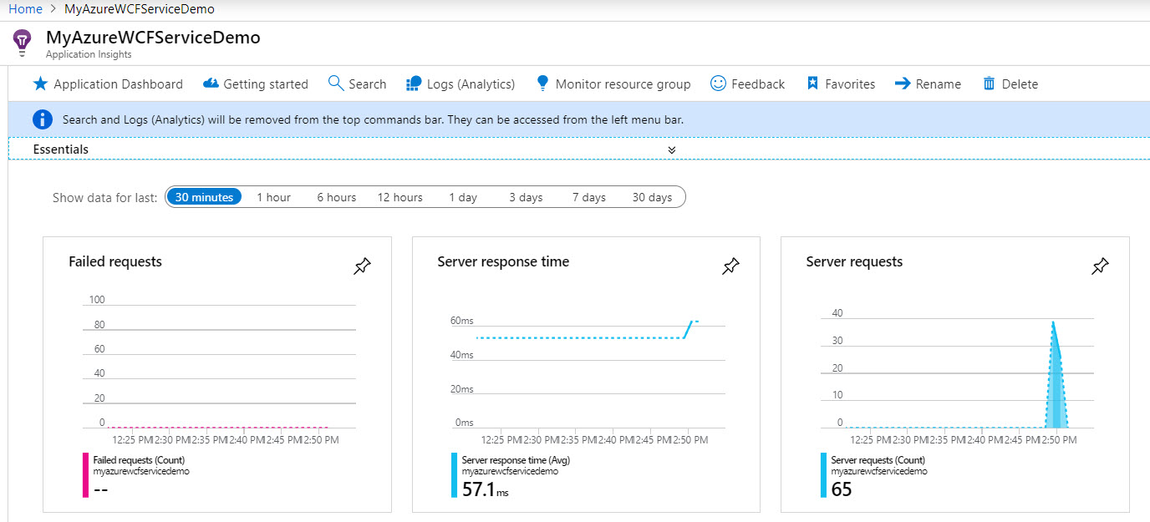This screenshot has width=1150, height=522.
Task: Click the Essentials heading
Action: 61,150
